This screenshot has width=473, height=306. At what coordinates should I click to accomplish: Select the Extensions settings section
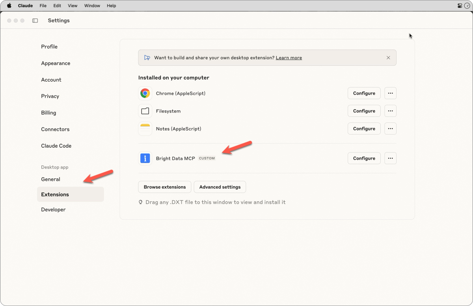(x=71, y=195)
